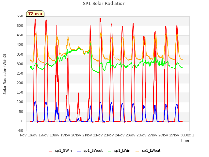
Task: Click the 150 y-axis tick label
Action: (20, 92)
